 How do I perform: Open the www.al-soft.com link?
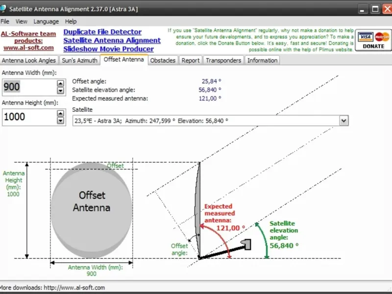pos(28,48)
